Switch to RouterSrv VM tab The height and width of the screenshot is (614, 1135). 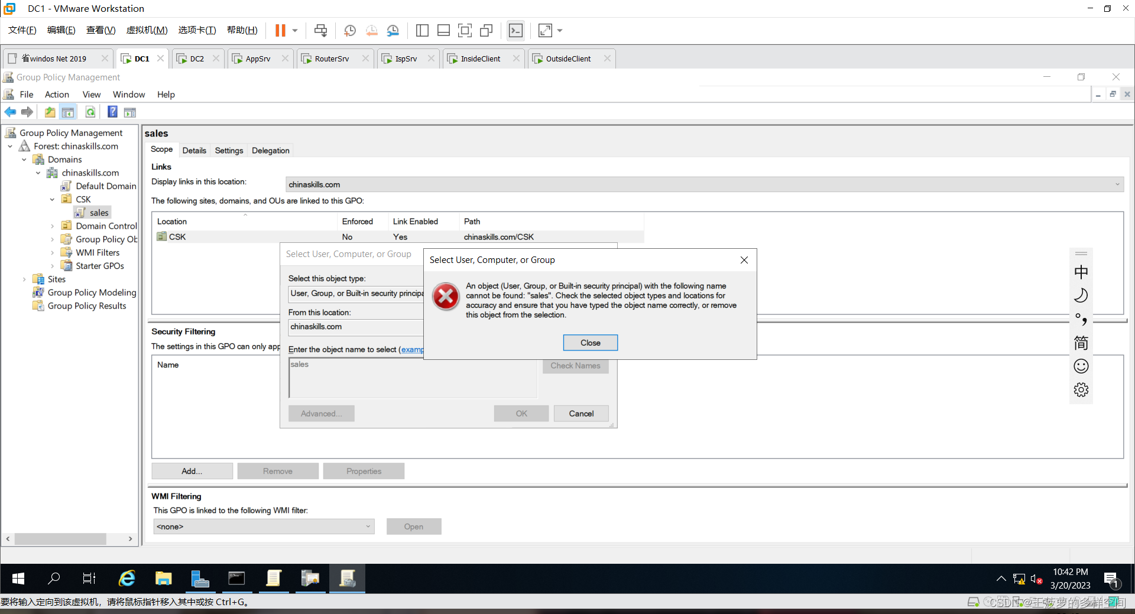coord(332,59)
